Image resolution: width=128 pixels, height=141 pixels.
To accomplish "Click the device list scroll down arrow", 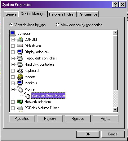I will 115,110.
